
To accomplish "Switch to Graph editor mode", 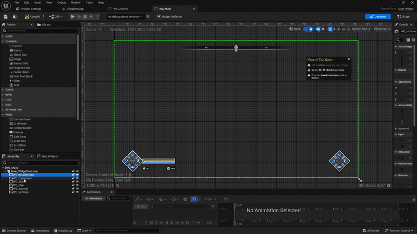I will pos(404,17).
